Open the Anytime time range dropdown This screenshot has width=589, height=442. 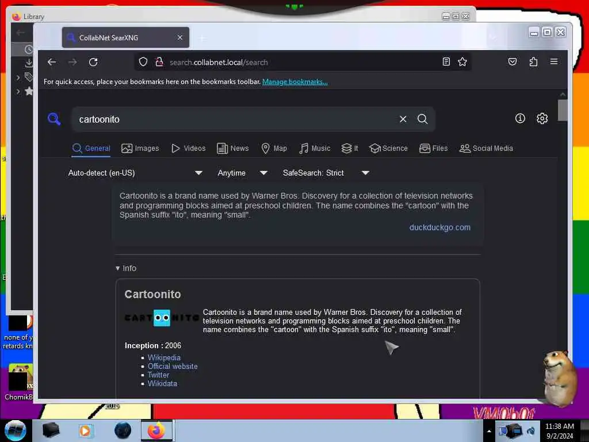[x=242, y=173]
